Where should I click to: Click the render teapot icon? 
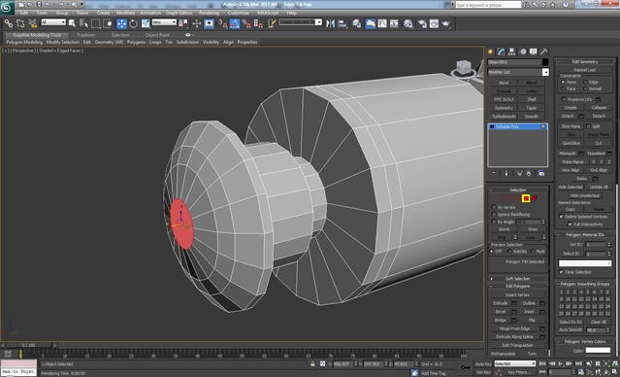click(x=446, y=23)
